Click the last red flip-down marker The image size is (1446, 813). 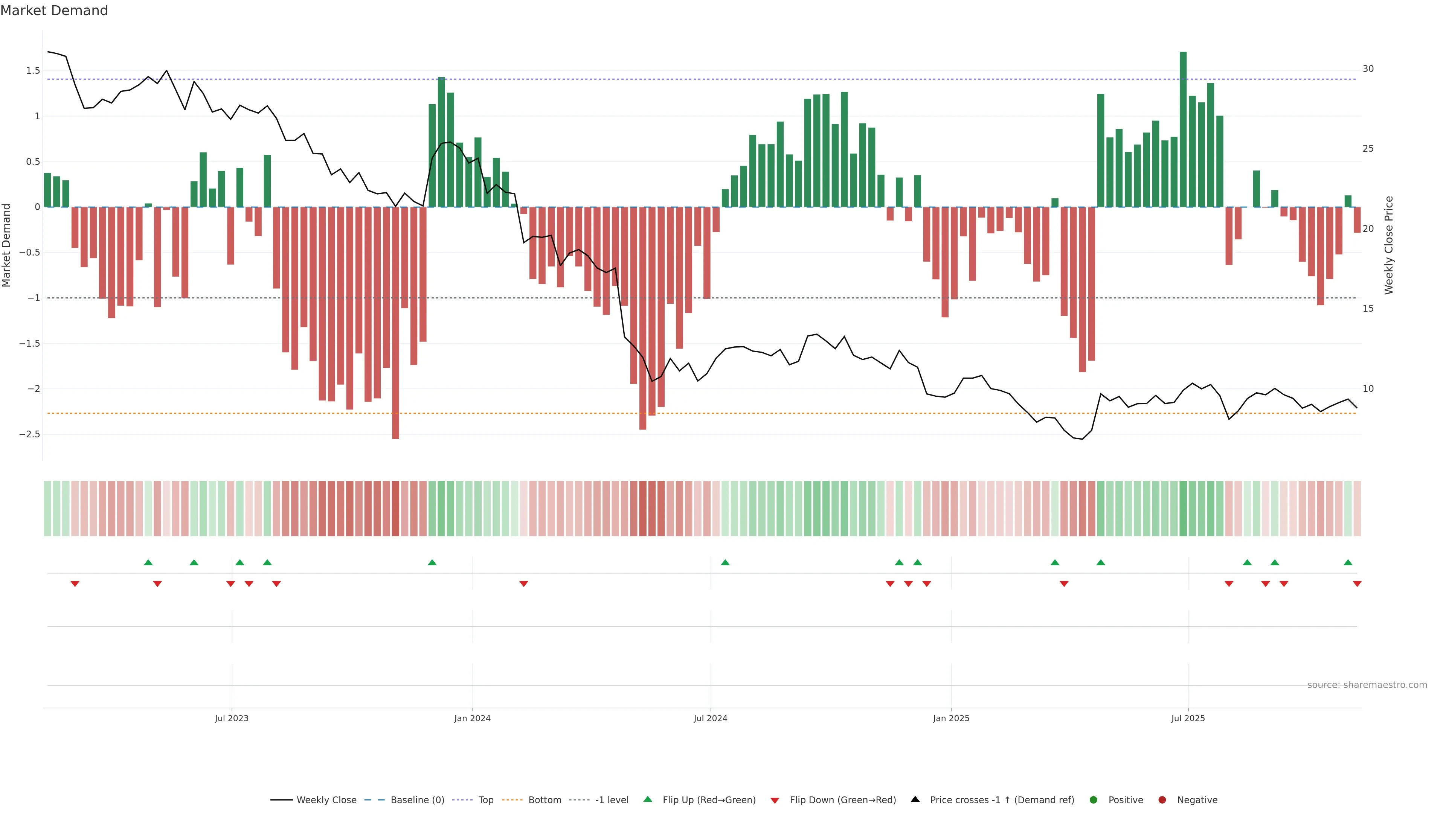pos(1357,584)
